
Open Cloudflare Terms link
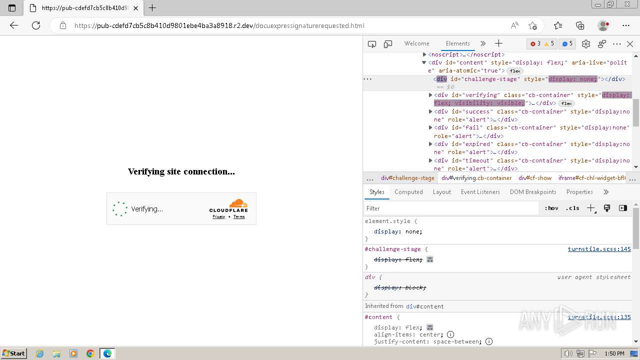click(x=239, y=216)
